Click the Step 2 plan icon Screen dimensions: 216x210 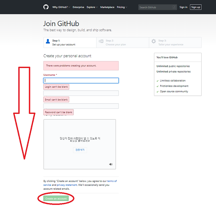tap(101, 41)
